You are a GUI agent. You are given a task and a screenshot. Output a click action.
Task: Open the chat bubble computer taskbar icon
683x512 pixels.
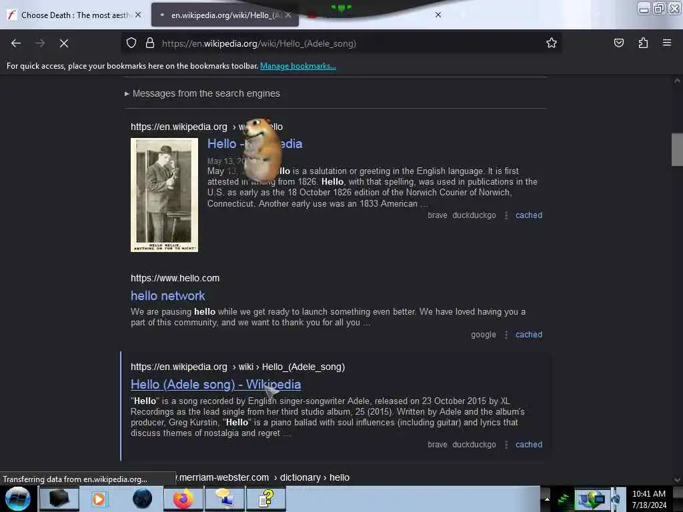pos(225,499)
